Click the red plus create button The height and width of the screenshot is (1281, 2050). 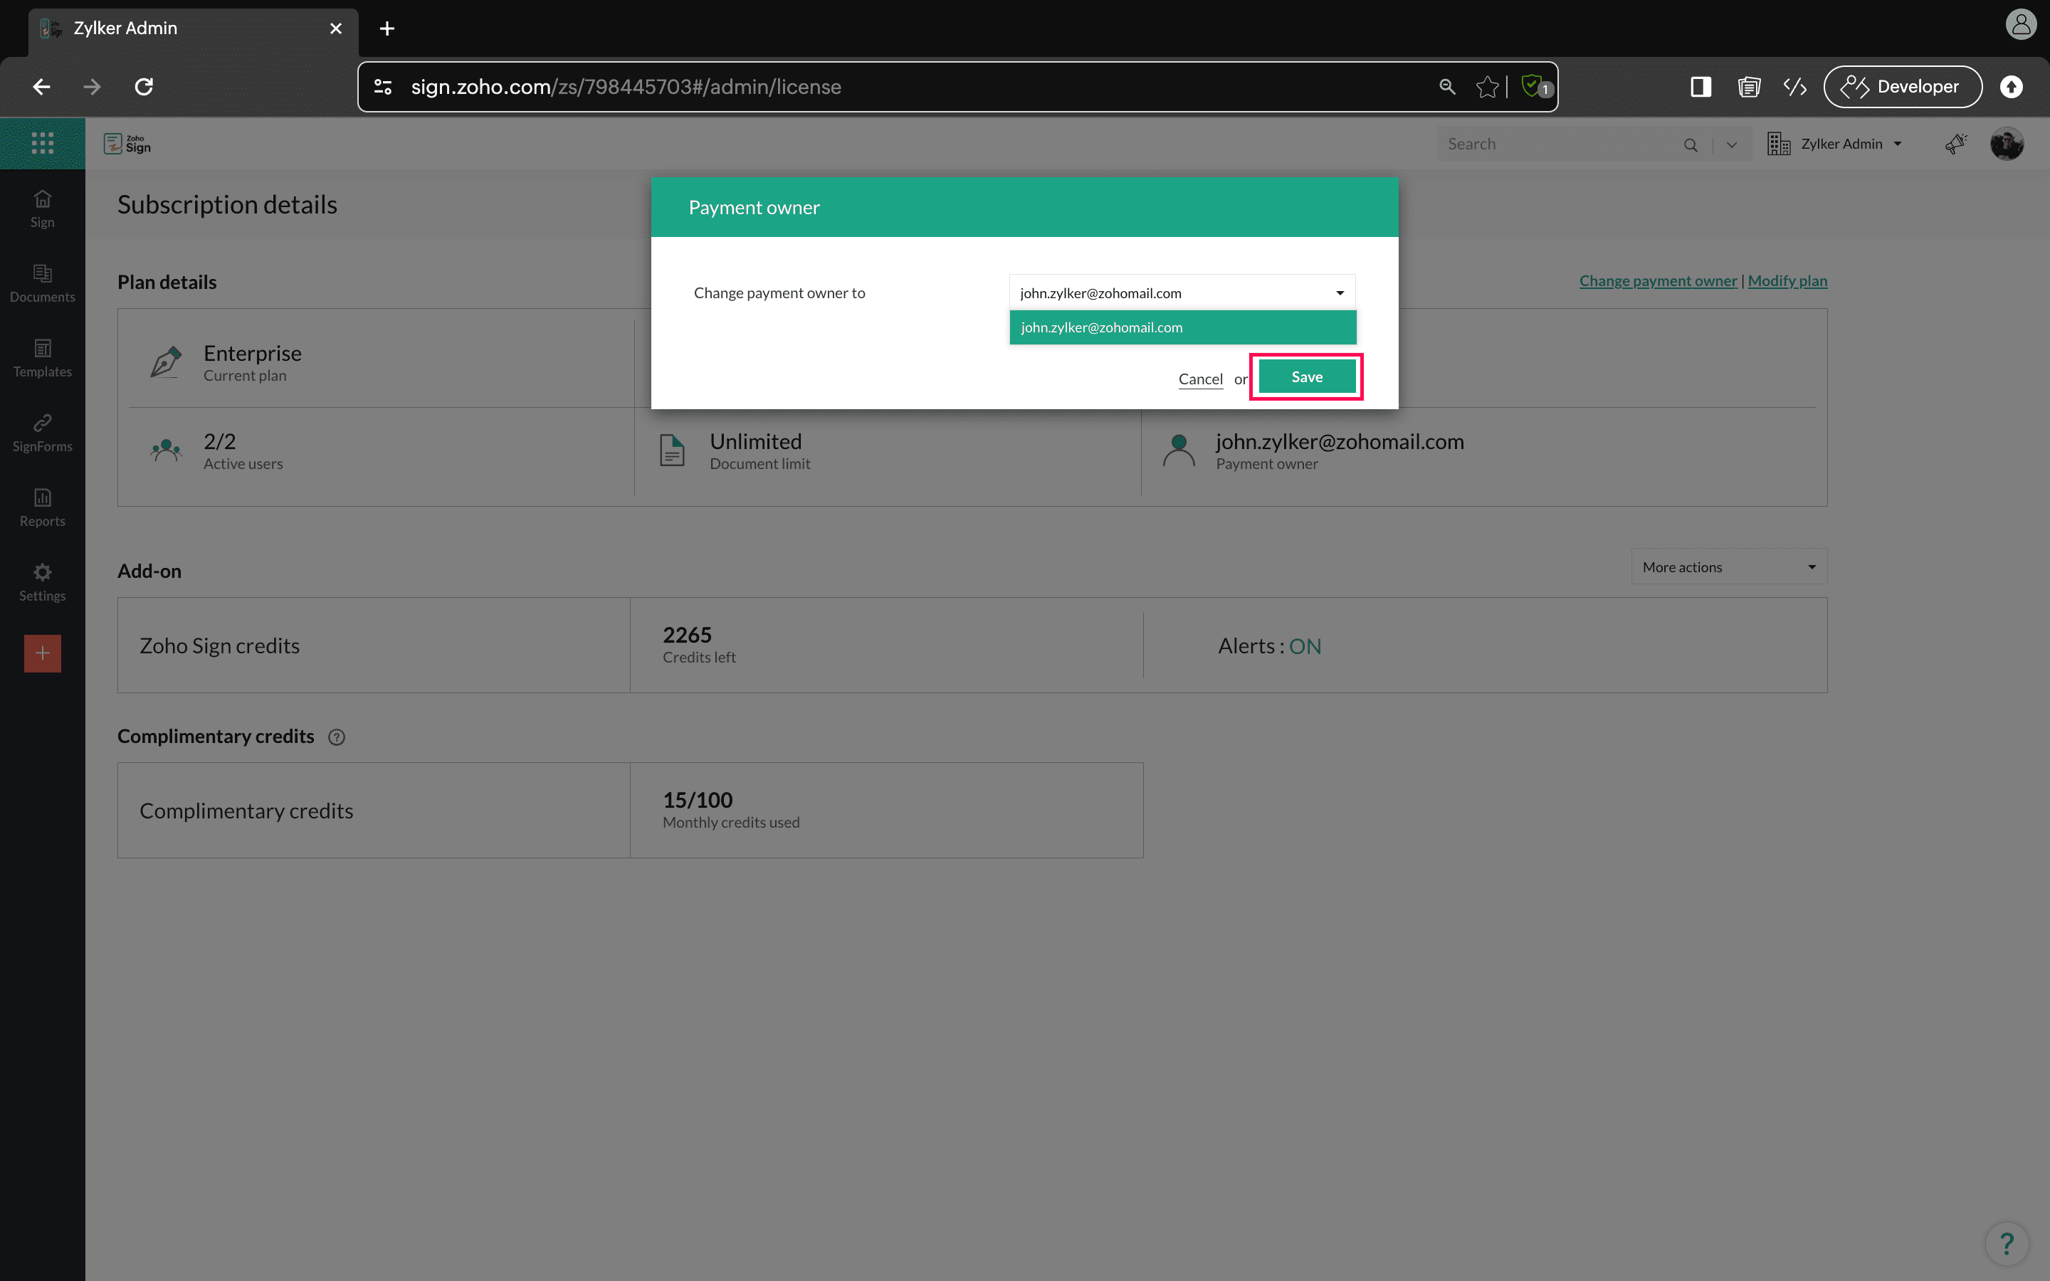pos(43,653)
